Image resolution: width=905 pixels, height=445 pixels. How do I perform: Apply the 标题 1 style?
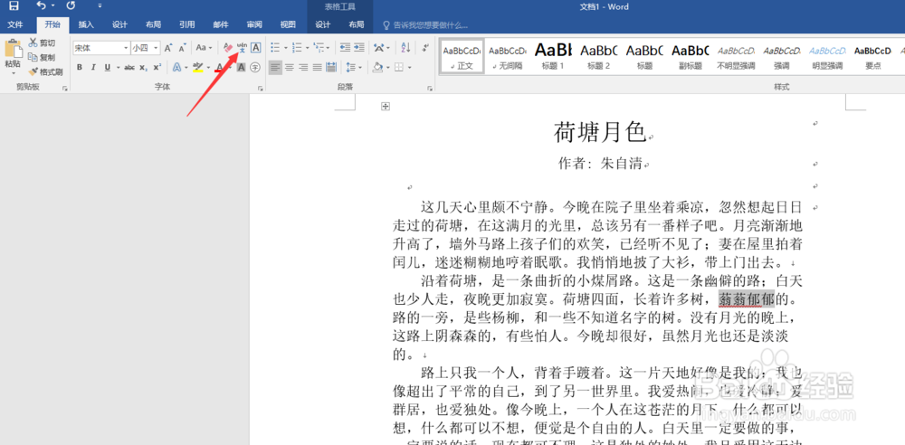(553, 56)
